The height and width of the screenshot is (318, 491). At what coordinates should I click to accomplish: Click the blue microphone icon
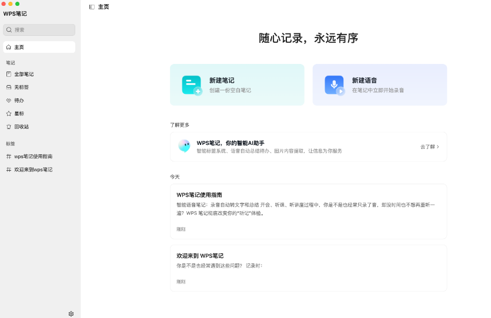[335, 85]
